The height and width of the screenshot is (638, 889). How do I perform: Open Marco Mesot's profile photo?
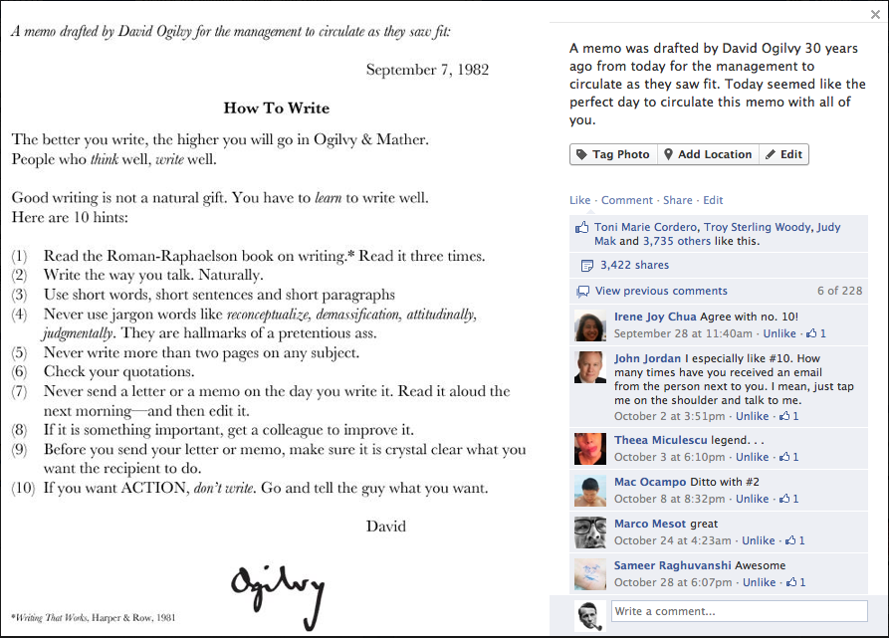coord(590,533)
